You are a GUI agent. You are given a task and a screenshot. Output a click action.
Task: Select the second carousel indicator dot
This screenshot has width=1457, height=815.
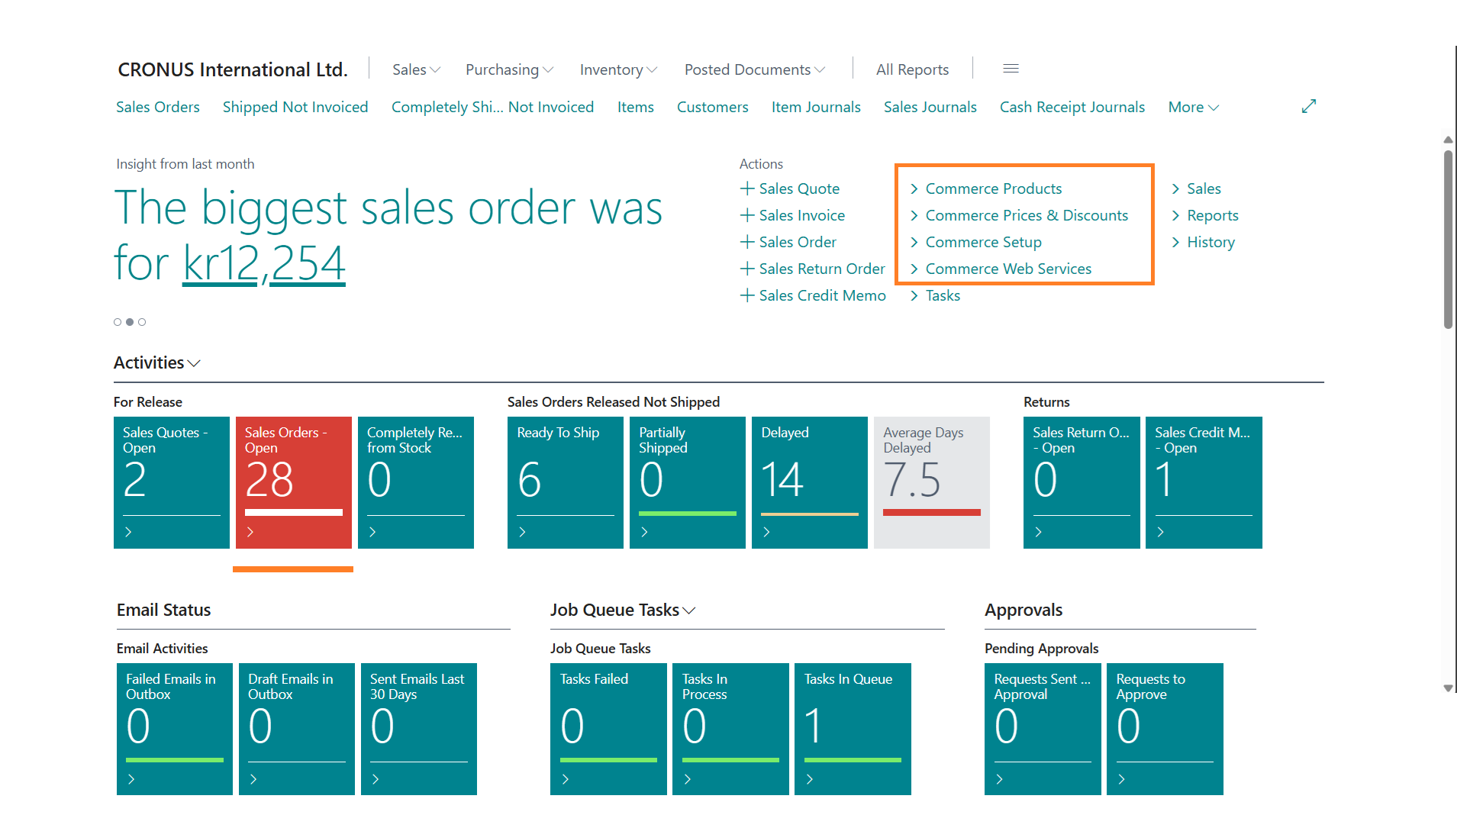130,322
